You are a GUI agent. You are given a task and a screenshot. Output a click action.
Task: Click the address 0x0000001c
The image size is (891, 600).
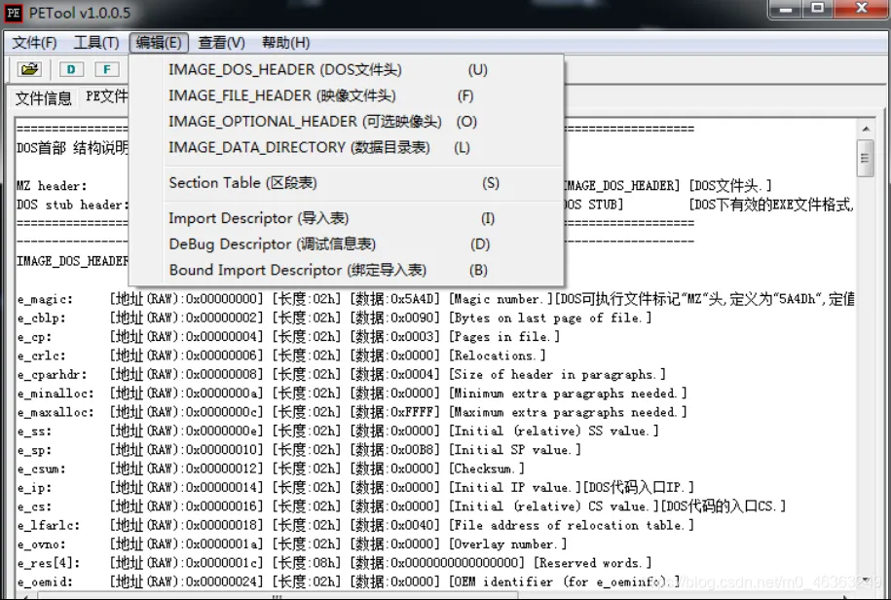click(x=222, y=563)
